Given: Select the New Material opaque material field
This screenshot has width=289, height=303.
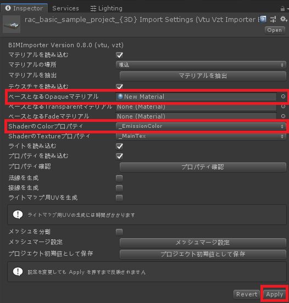Looking at the screenshot, I should pos(196,97).
